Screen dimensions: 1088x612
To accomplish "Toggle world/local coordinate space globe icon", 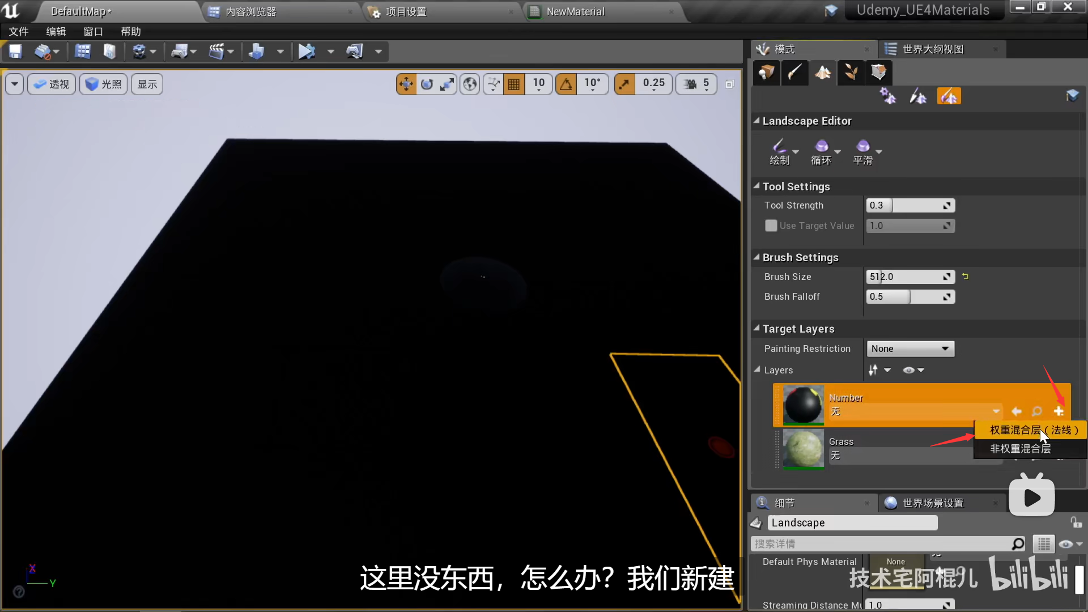I will pyautogui.click(x=470, y=84).
